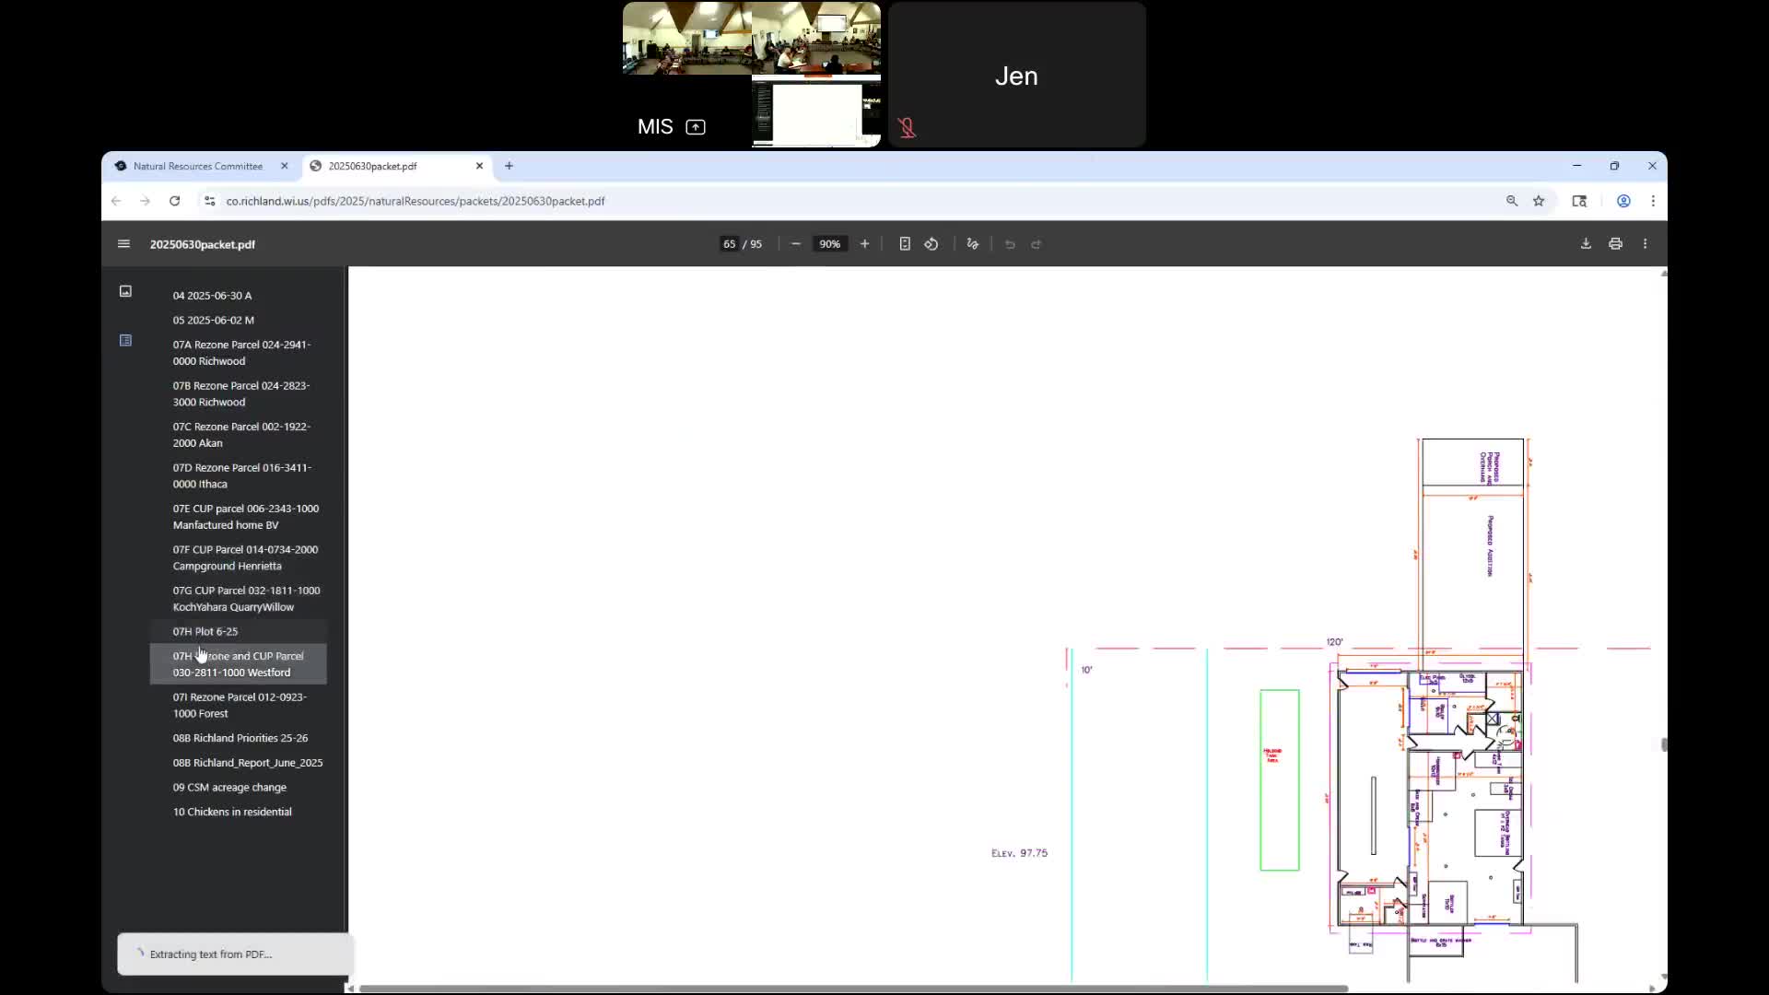1769x995 pixels.
Task: Open PDF viewer more actions menu
Action: tap(1645, 244)
